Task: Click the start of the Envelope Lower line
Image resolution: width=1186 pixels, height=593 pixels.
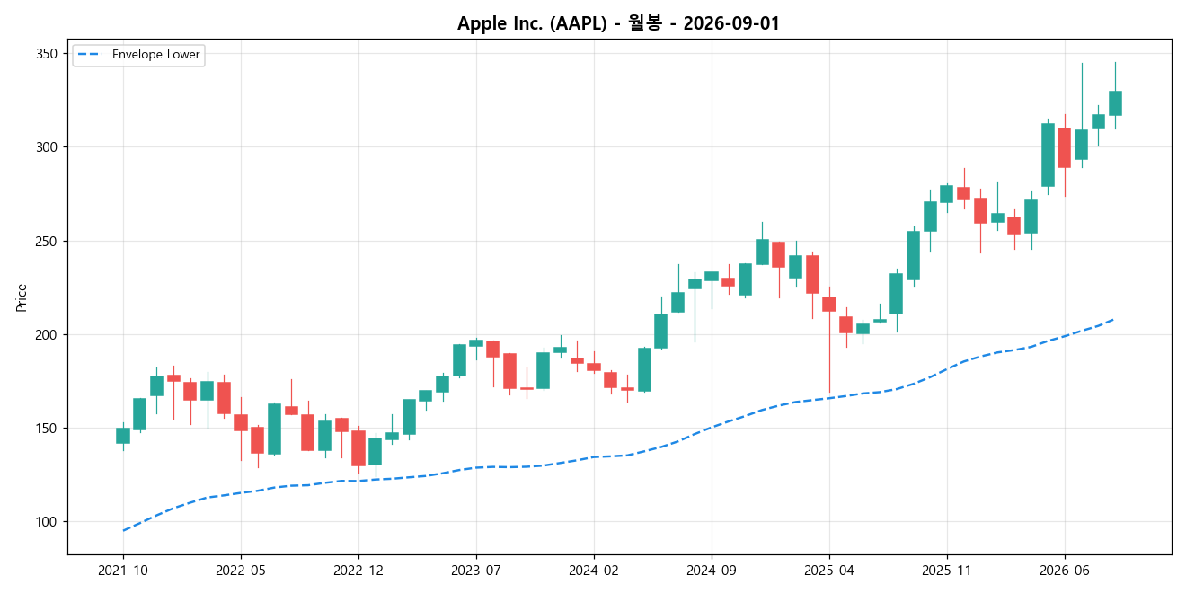Action: pyautogui.click(x=123, y=530)
